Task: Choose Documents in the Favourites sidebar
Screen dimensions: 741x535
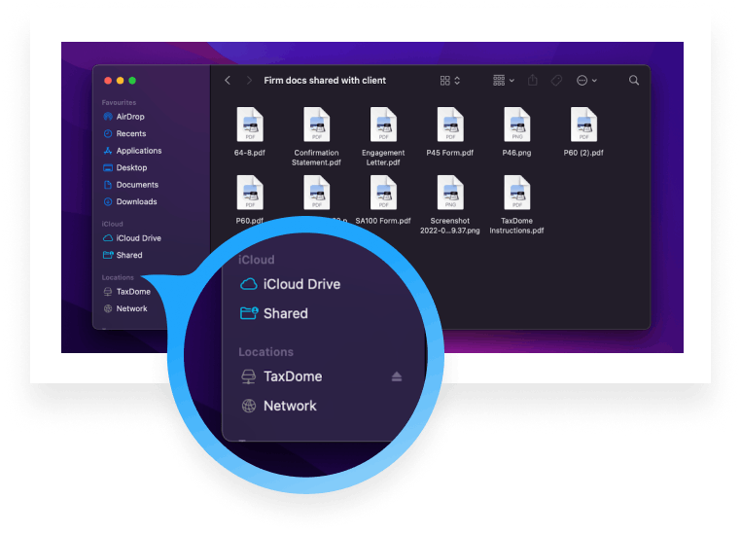Action: (137, 185)
